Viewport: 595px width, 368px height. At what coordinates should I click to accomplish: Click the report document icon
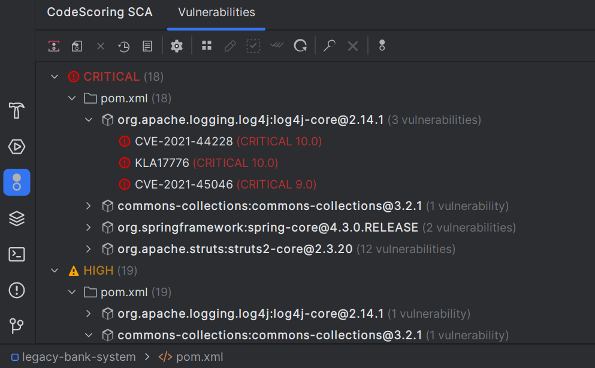tap(147, 46)
